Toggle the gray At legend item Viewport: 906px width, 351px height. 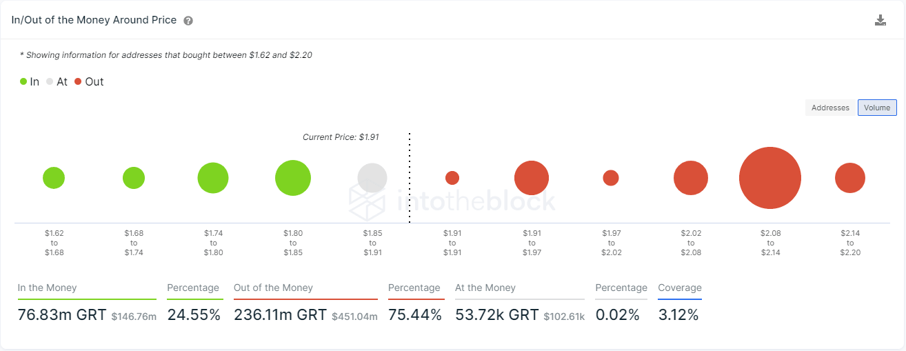(x=57, y=81)
